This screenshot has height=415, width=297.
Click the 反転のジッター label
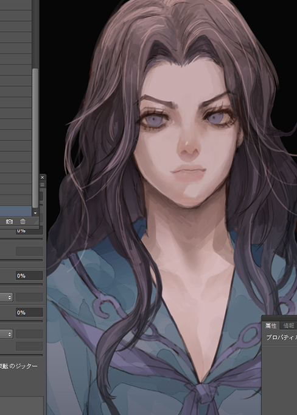tap(18, 366)
